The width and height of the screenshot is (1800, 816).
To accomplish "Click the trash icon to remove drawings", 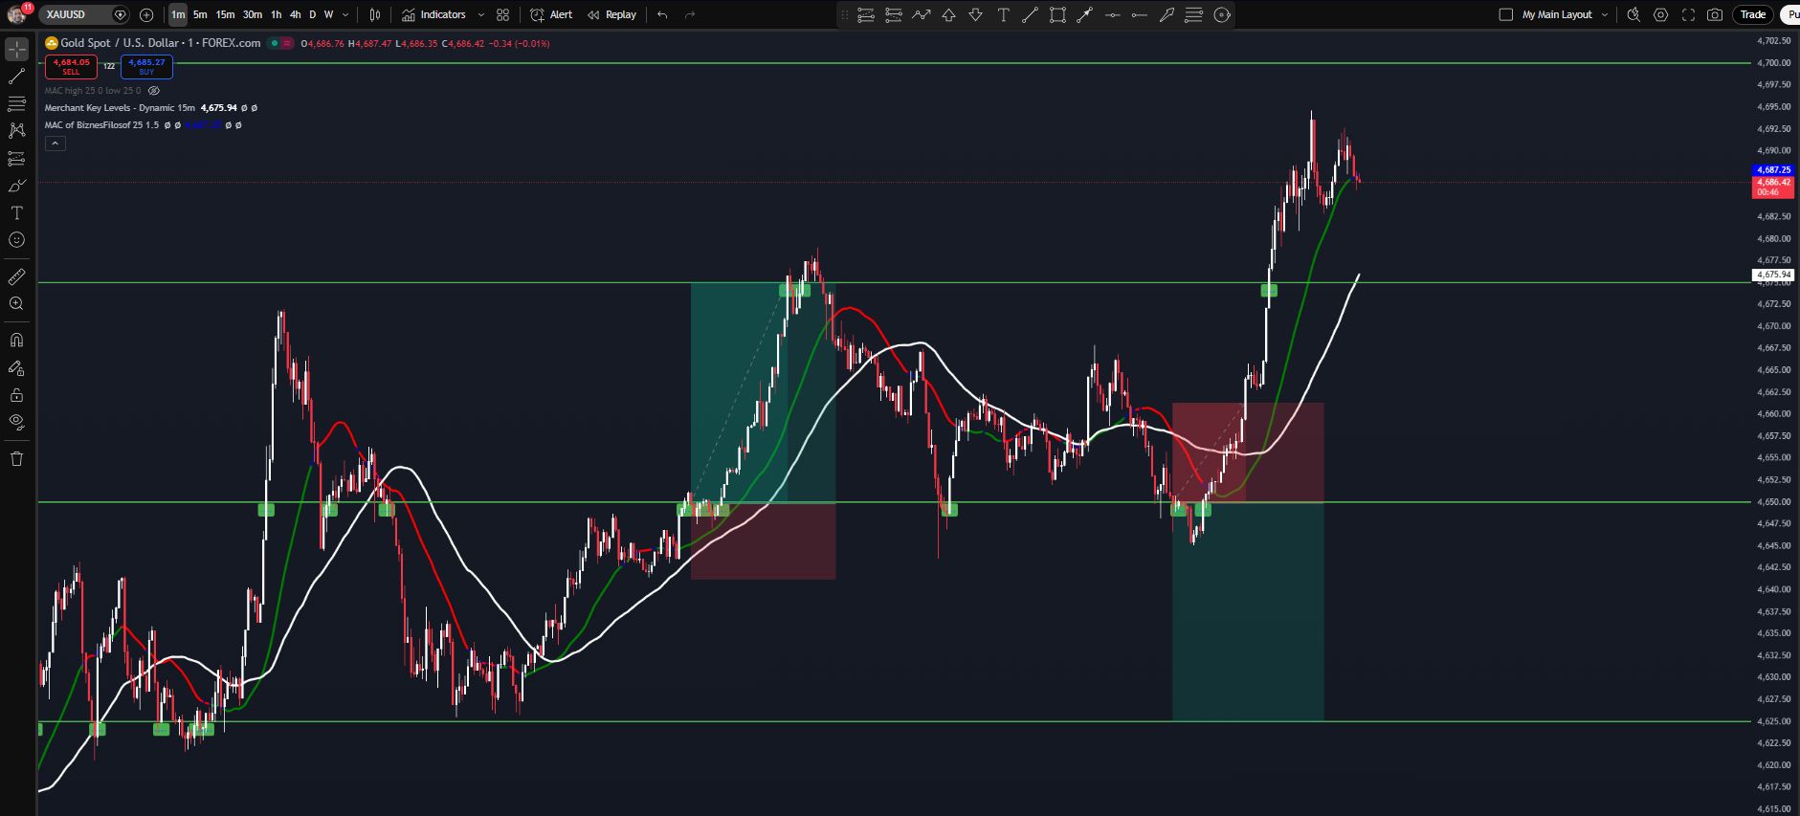I will (16, 458).
